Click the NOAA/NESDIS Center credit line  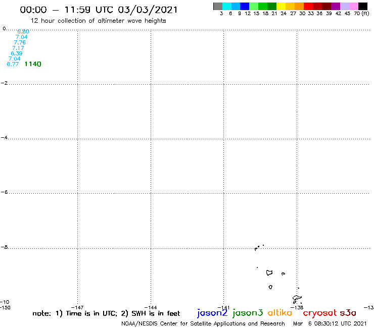tap(203, 324)
